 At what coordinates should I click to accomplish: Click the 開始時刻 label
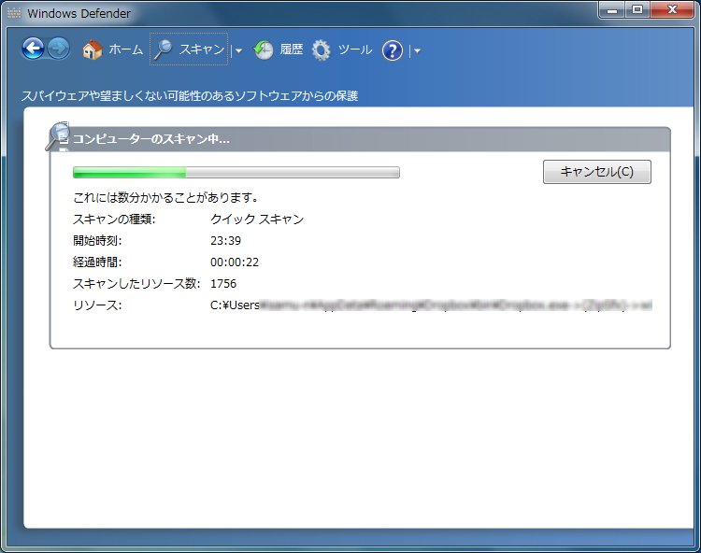pyautogui.click(x=97, y=241)
